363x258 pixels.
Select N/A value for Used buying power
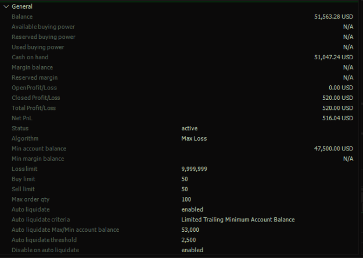click(x=348, y=47)
